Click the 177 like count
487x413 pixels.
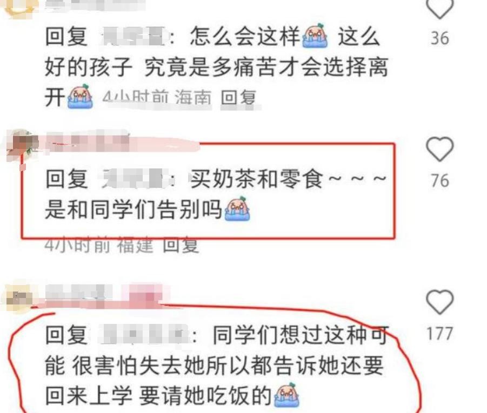pyautogui.click(x=439, y=334)
